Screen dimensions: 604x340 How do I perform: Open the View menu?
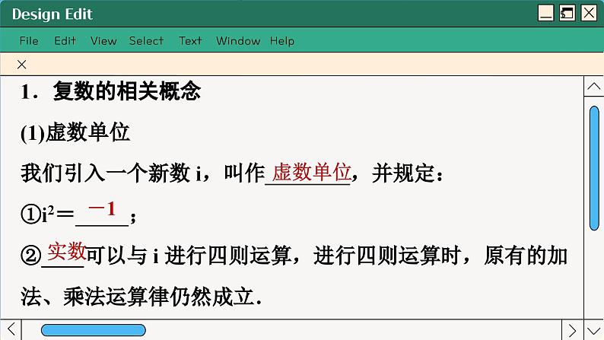coord(103,41)
